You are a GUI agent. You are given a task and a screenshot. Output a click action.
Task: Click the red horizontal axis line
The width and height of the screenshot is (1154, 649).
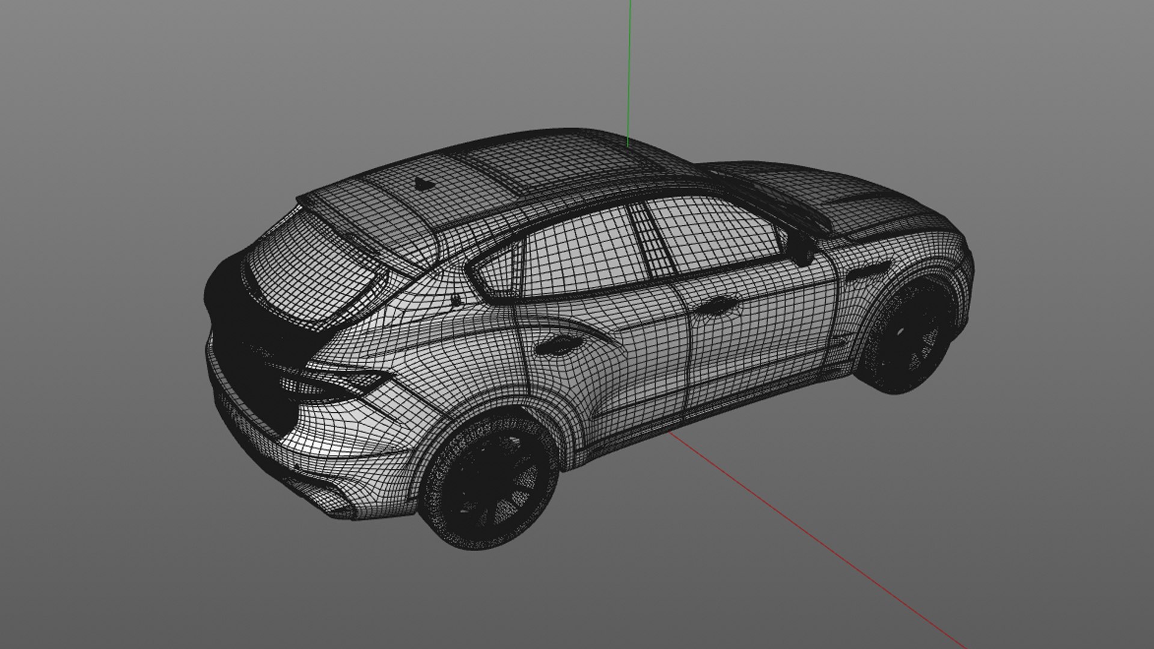(817, 540)
